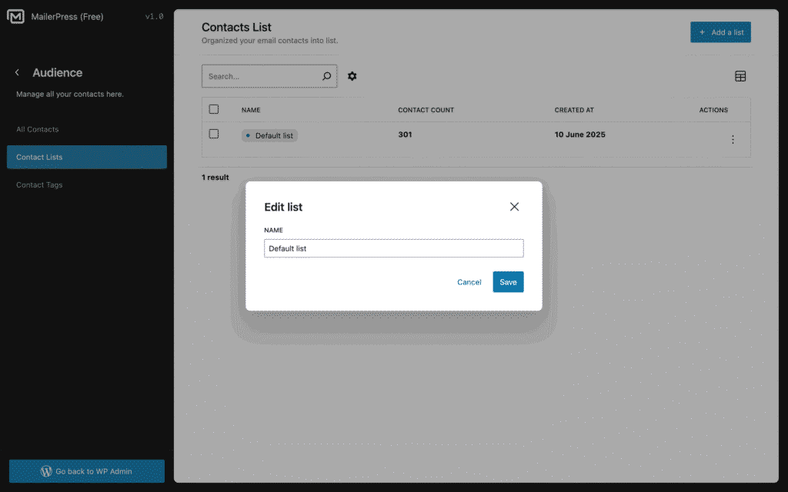This screenshot has height=492, width=788.
Task: Select All Contacts in the sidebar
Action: tap(37, 129)
